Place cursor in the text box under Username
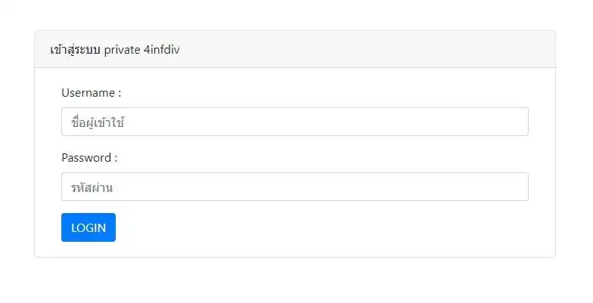Viewport: 593px width, 303px height. coord(294,122)
